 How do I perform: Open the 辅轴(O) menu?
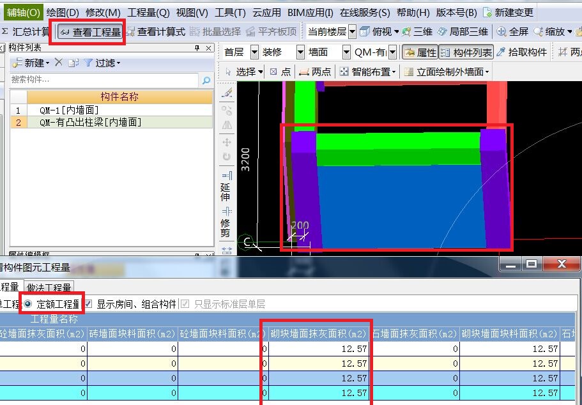tap(24, 13)
